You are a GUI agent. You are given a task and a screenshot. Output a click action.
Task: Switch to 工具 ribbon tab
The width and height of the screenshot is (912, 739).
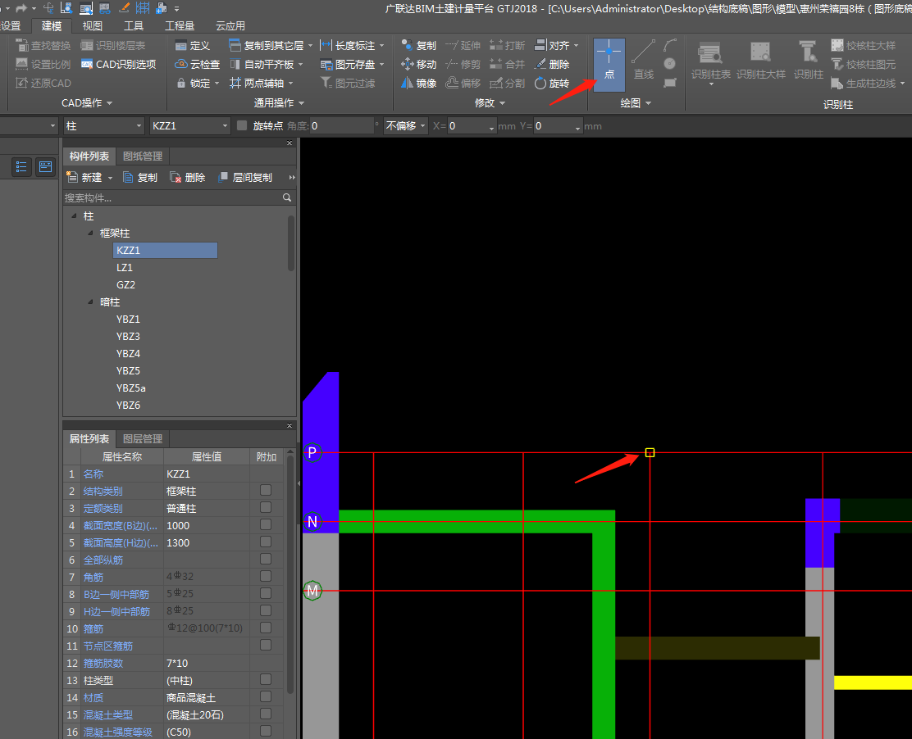click(133, 26)
